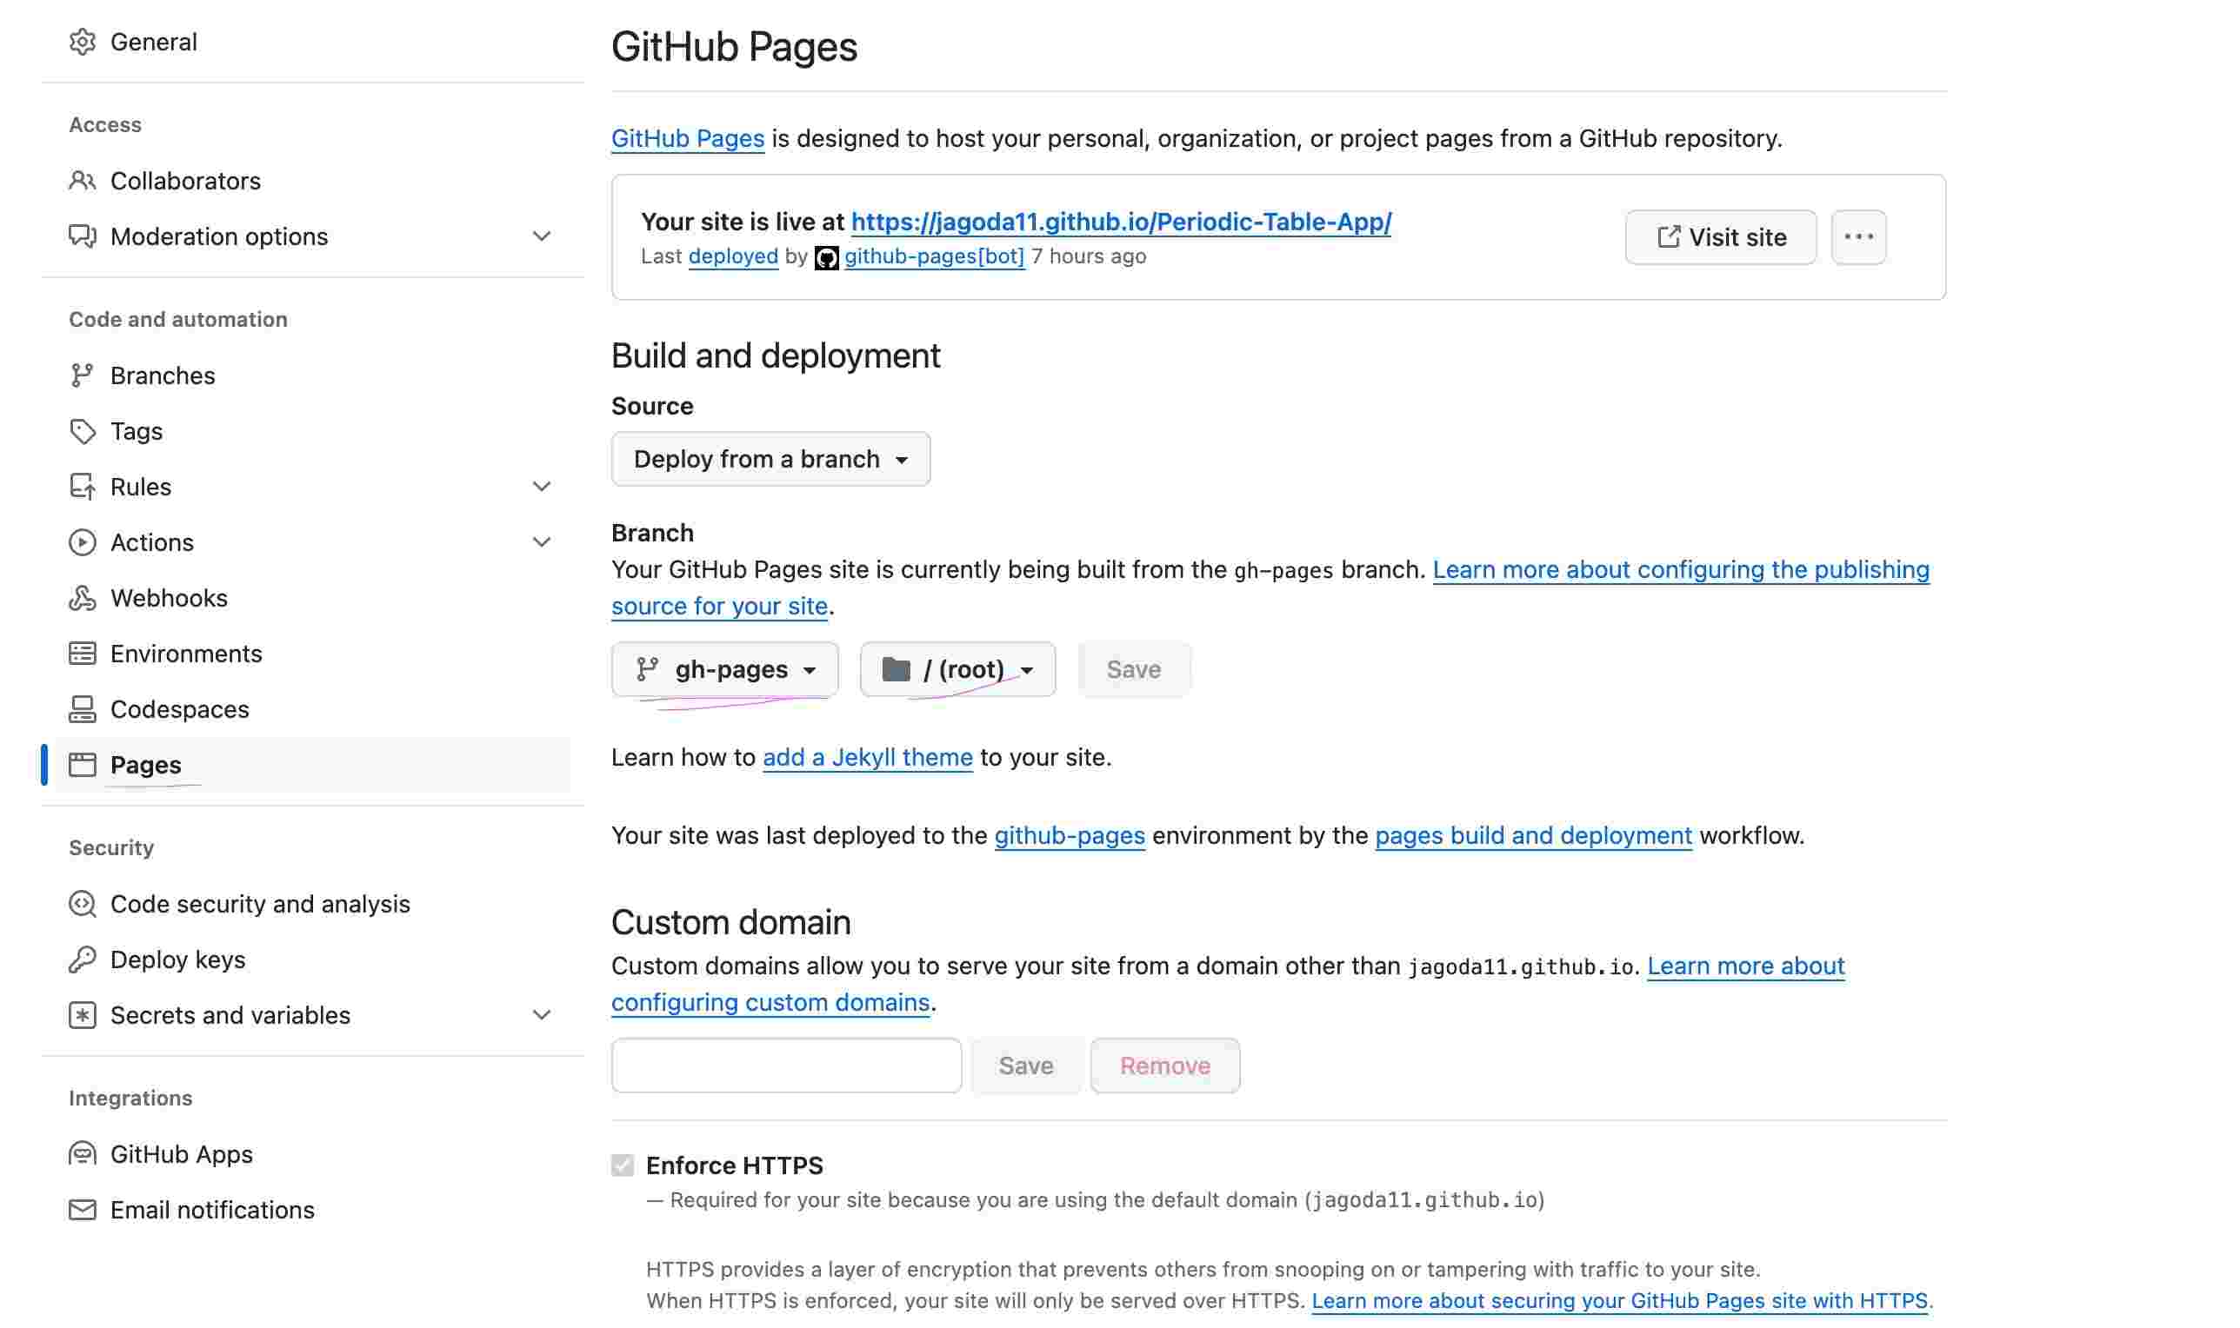
Task: Open the Moderation options menu item
Action: coord(218,236)
